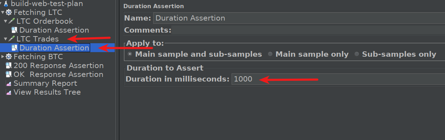
Task: Click the Summary Report chart icon
Action: [9, 84]
